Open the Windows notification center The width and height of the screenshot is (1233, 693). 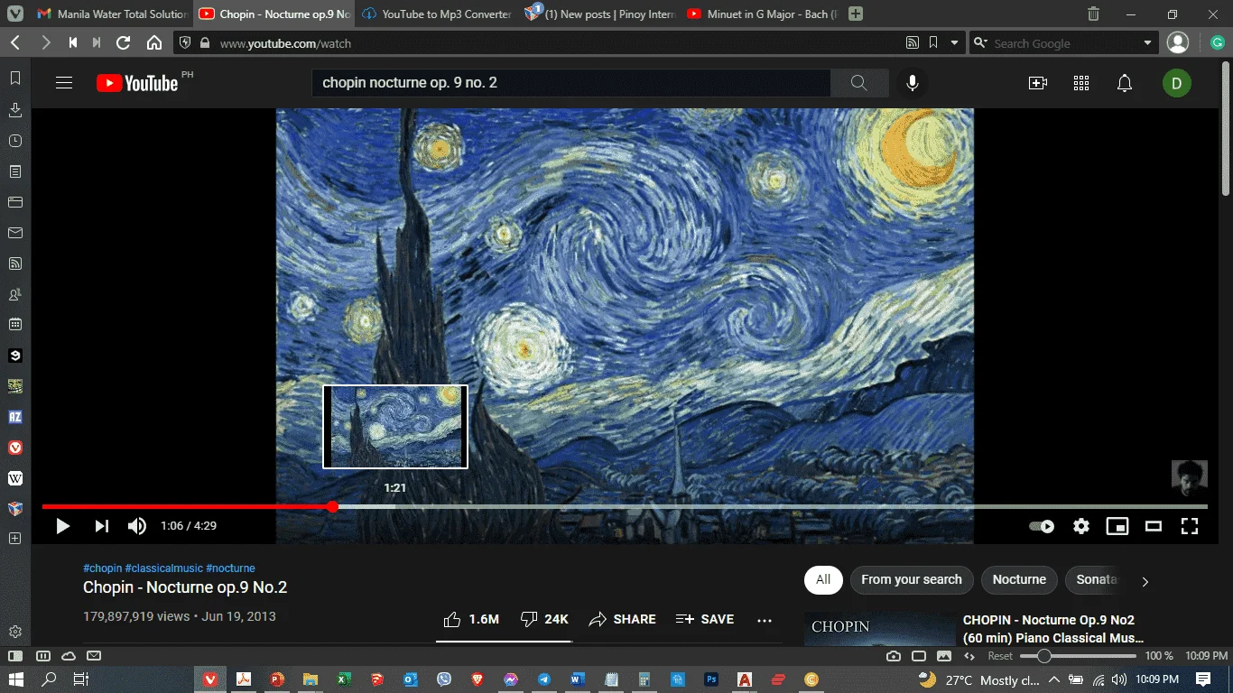pos(1203,679)
